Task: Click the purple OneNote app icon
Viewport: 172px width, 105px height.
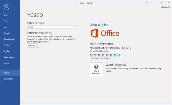Action: point(99,55)
